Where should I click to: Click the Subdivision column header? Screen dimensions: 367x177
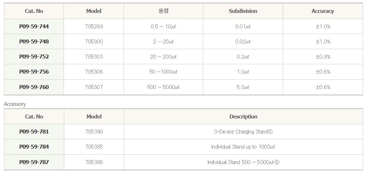click(243, 11)
